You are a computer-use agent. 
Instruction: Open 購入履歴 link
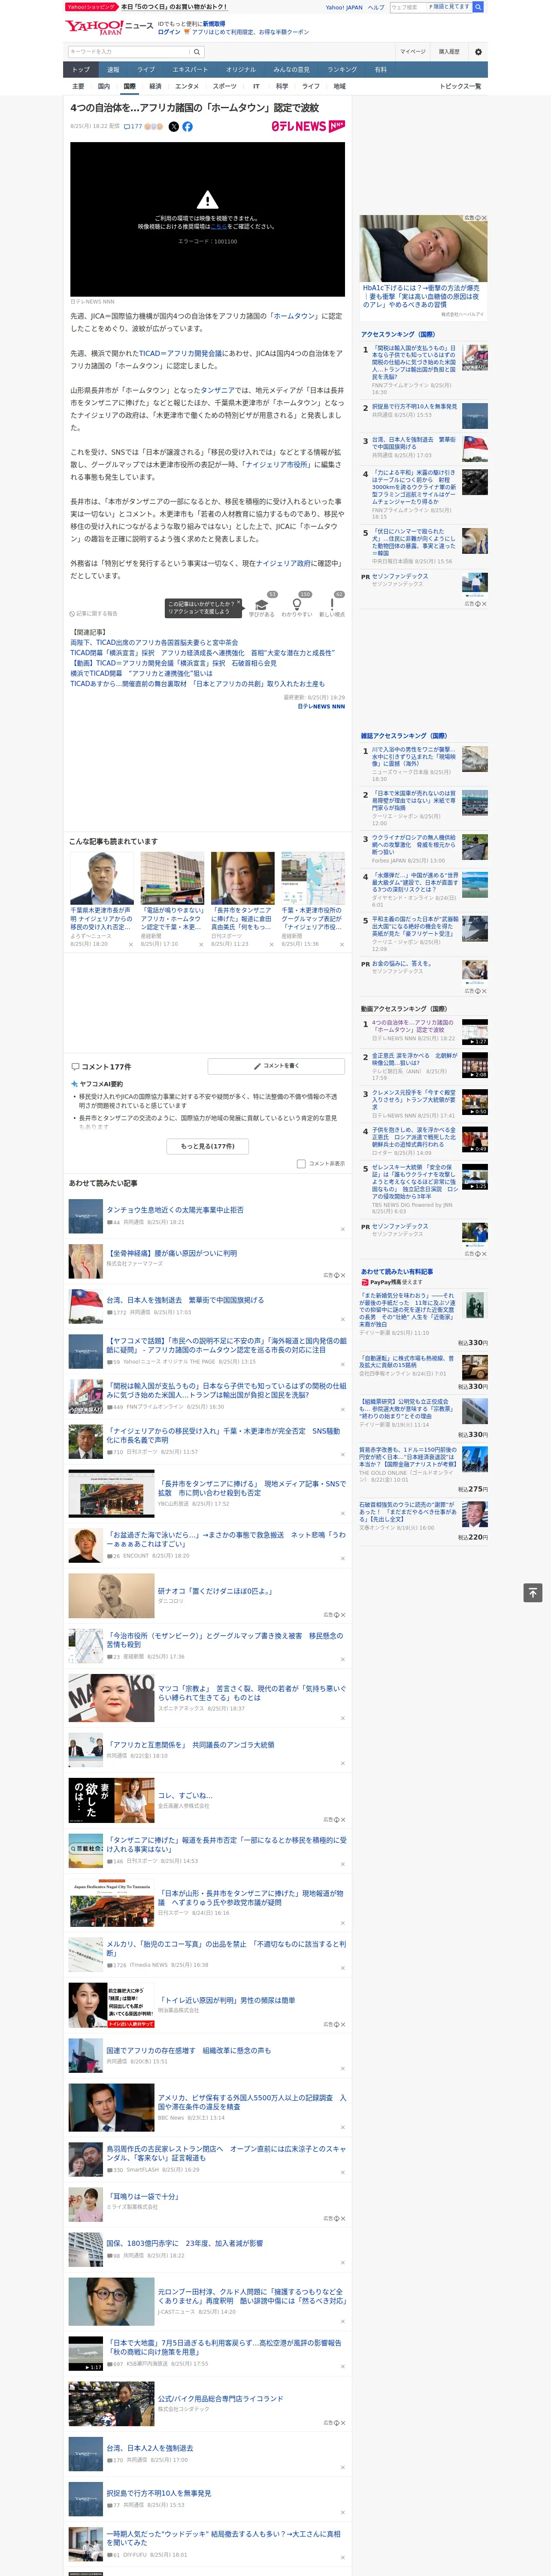pyautogui.click(x=449, y=52)
